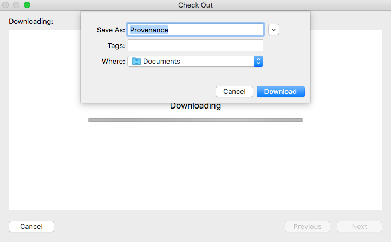Expand the save dialog with the chevron button
The height and width of the screenshot is (242, 391).
point(273,30)
